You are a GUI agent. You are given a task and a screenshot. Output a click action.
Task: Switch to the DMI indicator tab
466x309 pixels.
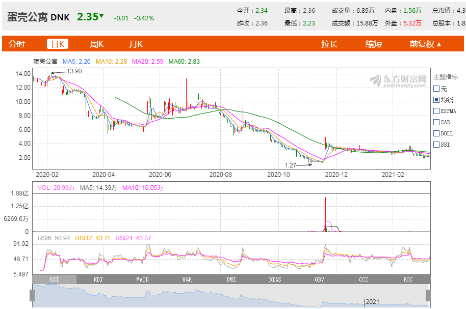pos(231,279)
